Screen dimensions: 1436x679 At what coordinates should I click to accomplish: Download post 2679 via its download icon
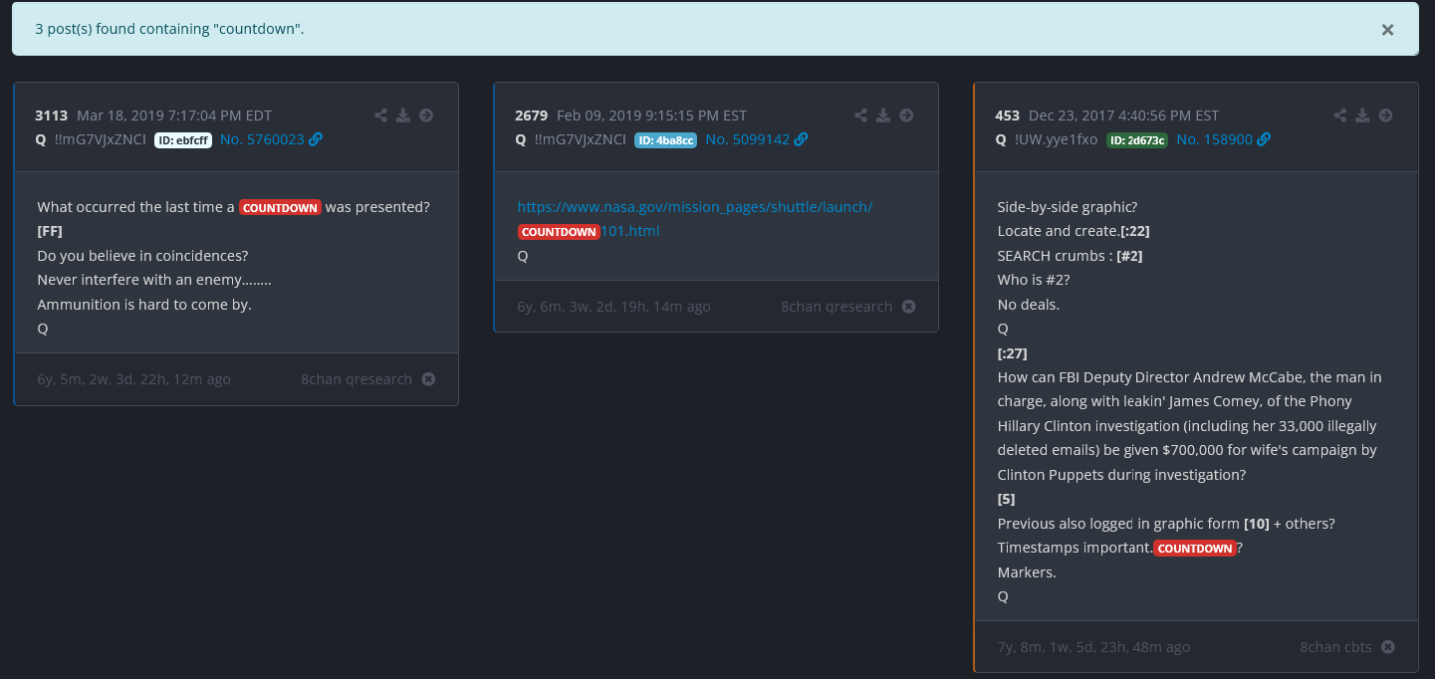pyautogui.click(x=883, y=115)
